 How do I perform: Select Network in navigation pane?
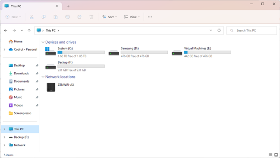click(19, 145)
